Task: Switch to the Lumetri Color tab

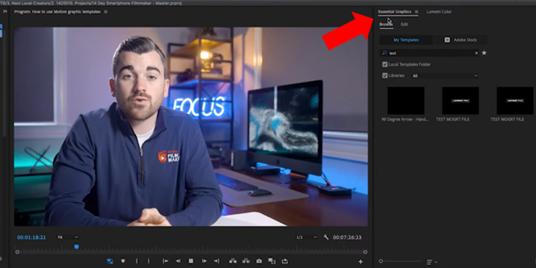Action: pos(439,11)
